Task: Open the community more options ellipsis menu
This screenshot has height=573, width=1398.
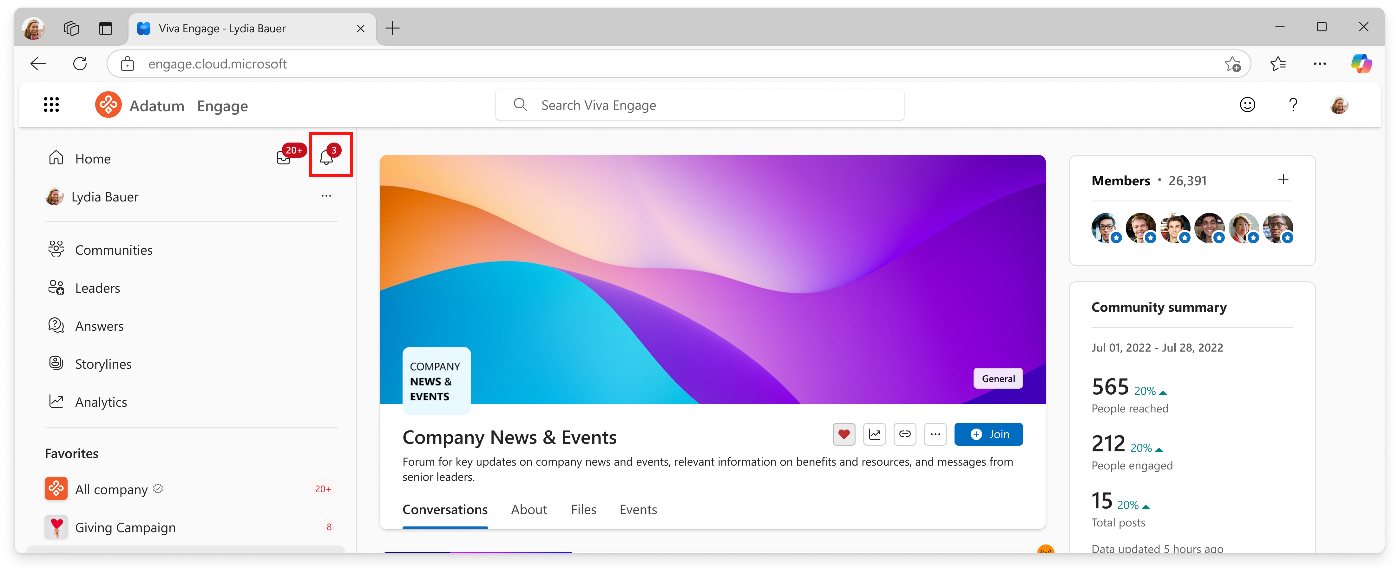Action: pyautogui.click(x=935, y=434)
